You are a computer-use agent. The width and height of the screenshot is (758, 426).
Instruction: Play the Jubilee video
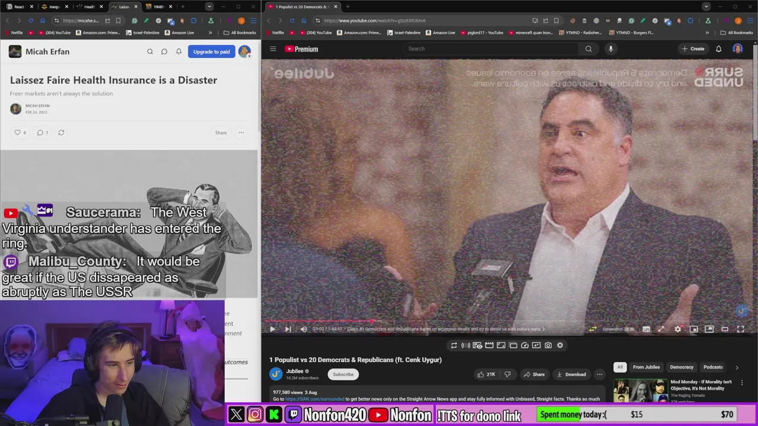tap(272, 329)
